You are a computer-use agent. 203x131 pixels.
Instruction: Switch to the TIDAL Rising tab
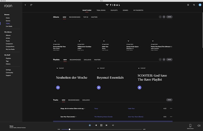[101, 10]
